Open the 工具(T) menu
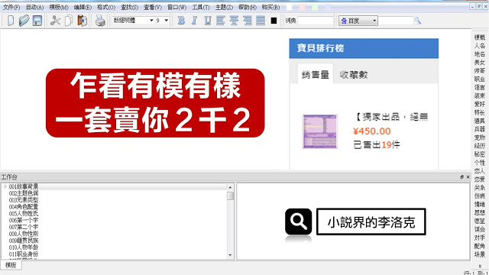Image resolution: width=489 pixels, height=275 pixels. [x=200, y=7]
